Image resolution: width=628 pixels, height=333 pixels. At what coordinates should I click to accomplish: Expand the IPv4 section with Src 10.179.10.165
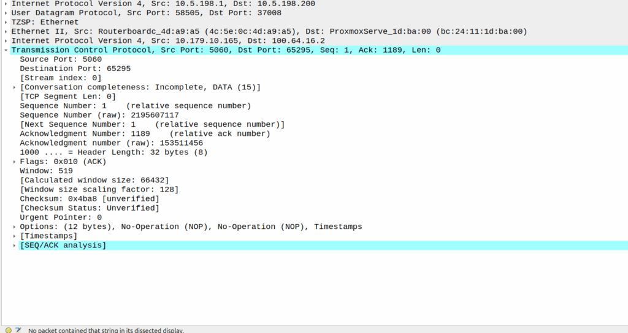(x=6, y=40)
